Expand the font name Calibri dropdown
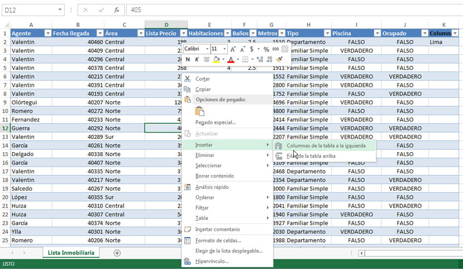 point(207,49)
